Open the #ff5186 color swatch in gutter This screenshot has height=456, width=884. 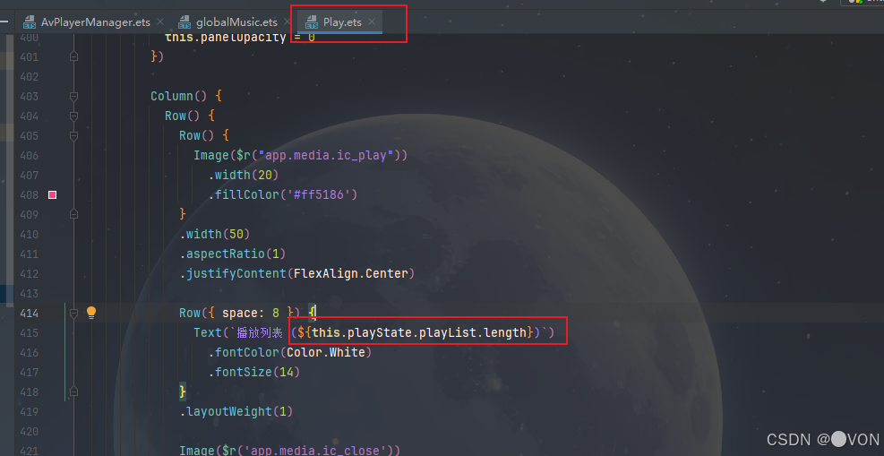[x=53, y=194]
